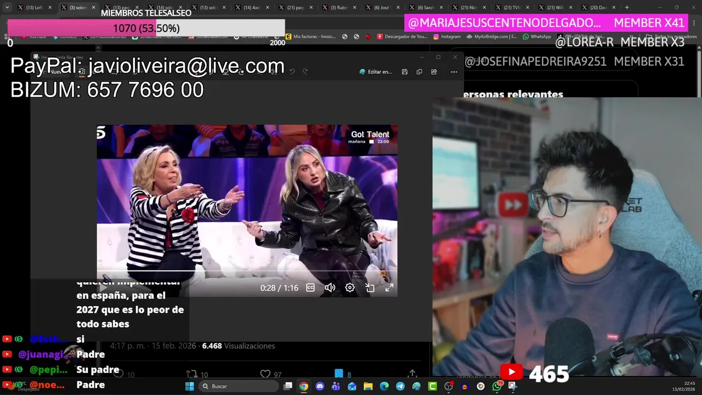Open Camtasia from the taskbar
Image resolution: width=702 pixels, height=395 pixels.
click(433, 386)
